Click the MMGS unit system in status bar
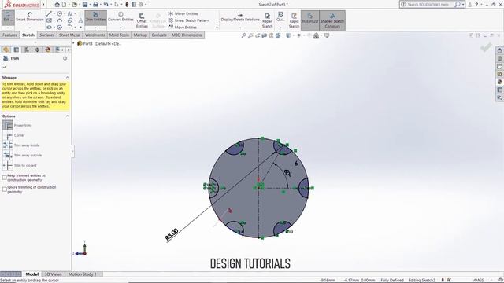Viewport: 504px width, 283px height. 478,280
